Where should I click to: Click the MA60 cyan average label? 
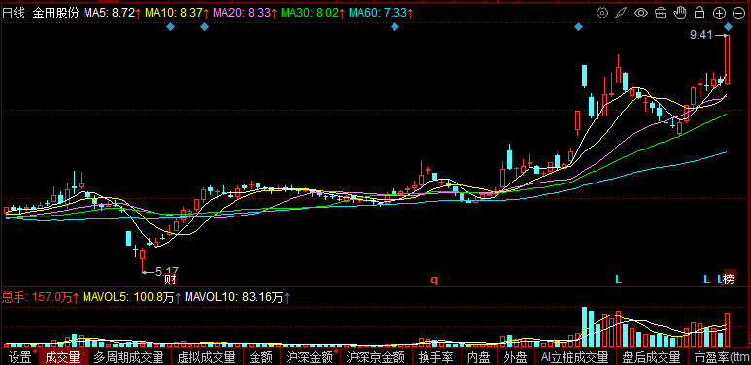381,13
